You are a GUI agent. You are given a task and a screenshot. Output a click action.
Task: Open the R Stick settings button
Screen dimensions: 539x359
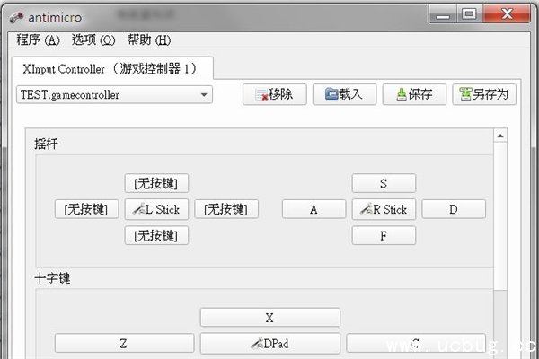[384, 209]
